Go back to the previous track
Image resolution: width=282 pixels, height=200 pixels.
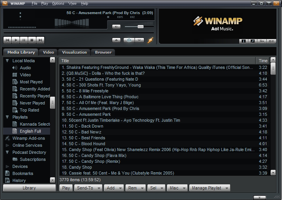point(7,40)
